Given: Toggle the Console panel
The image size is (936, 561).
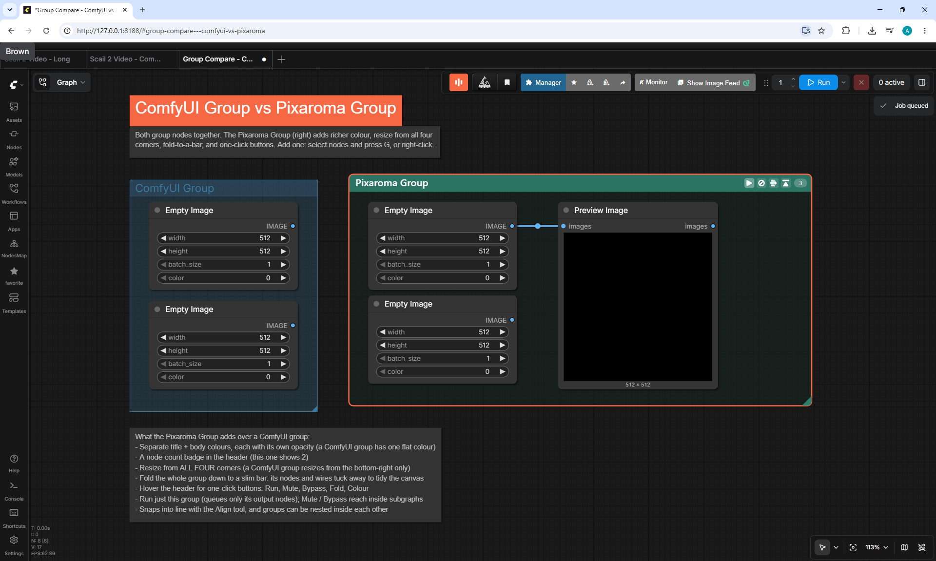Looking at the screenshot, I should 14,491.
